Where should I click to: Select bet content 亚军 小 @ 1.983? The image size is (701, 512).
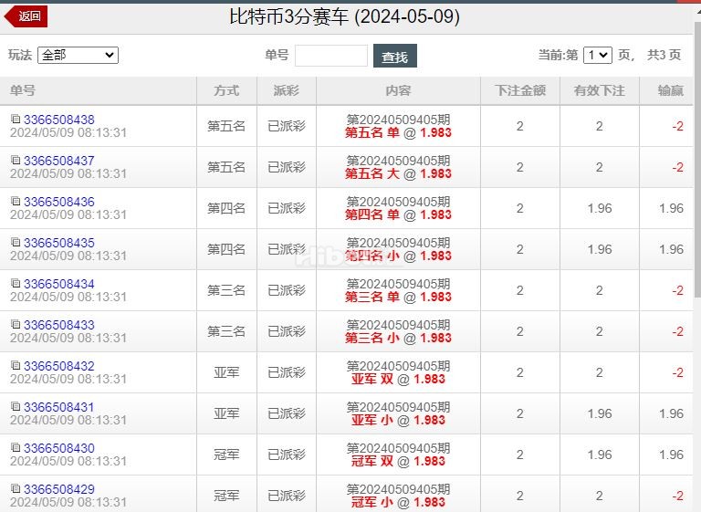tap(398, 421)
